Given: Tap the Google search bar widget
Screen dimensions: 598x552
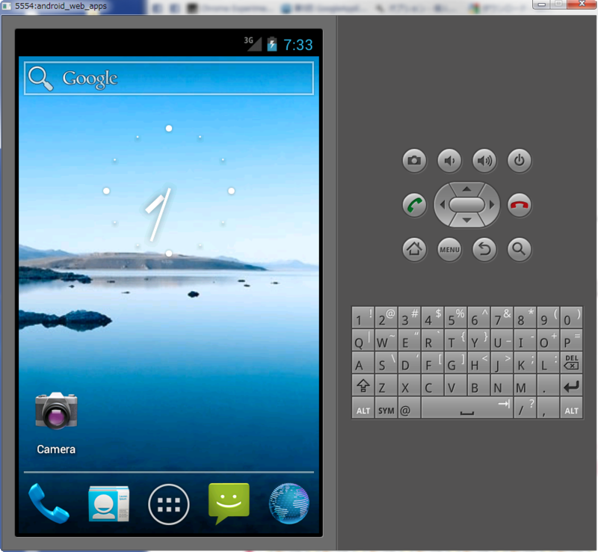Looking at the screenshot, I should (169, 79).
